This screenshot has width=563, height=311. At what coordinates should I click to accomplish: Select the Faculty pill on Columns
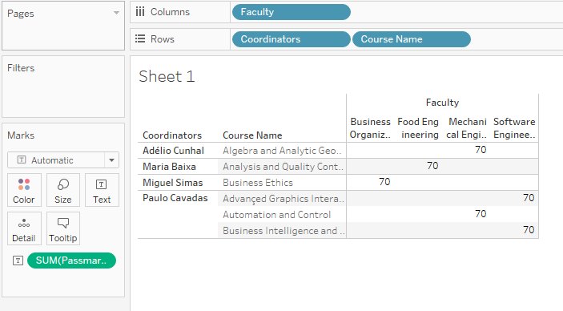click(x=292, y=12)
